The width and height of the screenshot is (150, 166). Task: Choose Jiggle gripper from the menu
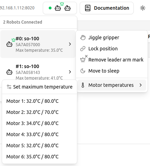112,38
